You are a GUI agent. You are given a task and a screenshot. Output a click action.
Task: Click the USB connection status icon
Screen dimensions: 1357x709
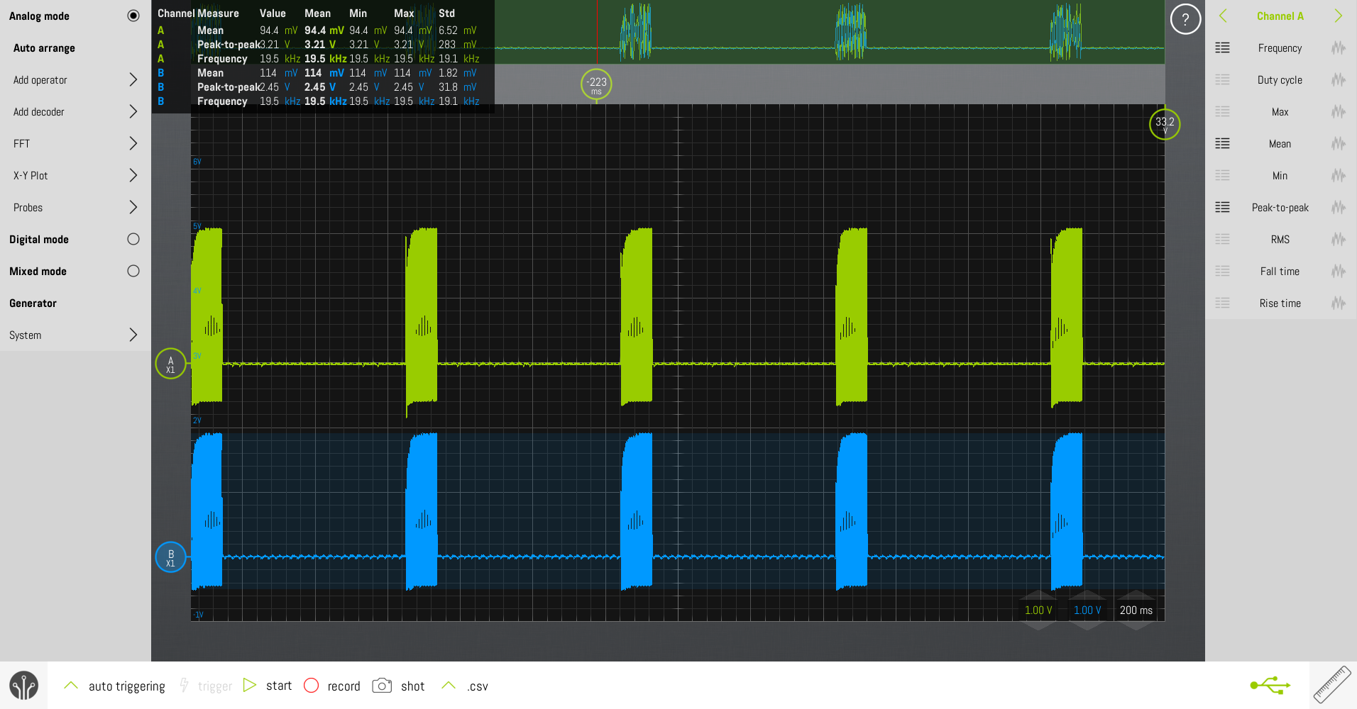click(x=1270, y=685)
